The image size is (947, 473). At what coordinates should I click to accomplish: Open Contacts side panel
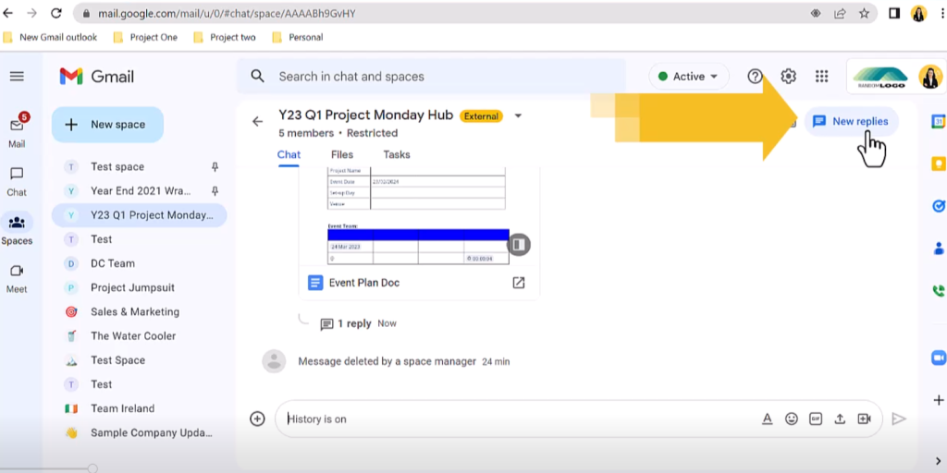(x=938, y=249)
